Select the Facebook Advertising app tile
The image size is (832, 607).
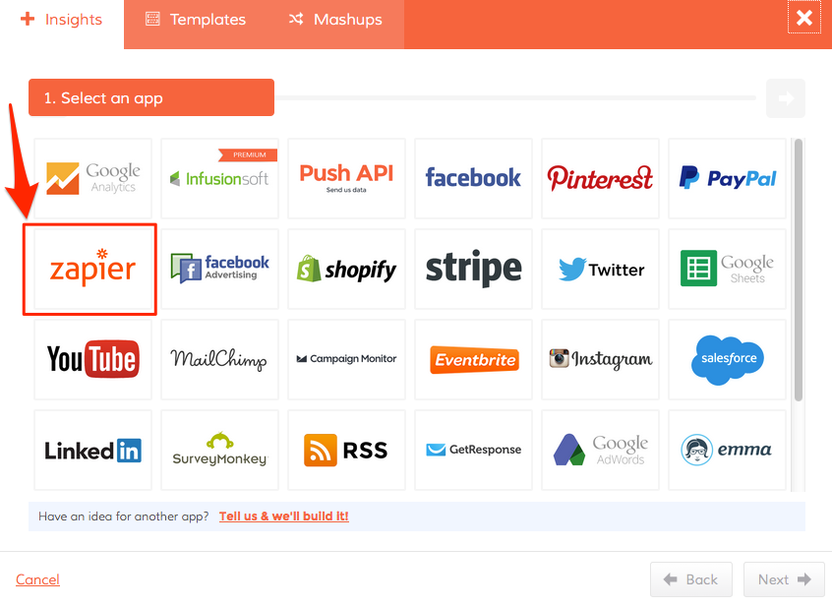tap(219, 269)
